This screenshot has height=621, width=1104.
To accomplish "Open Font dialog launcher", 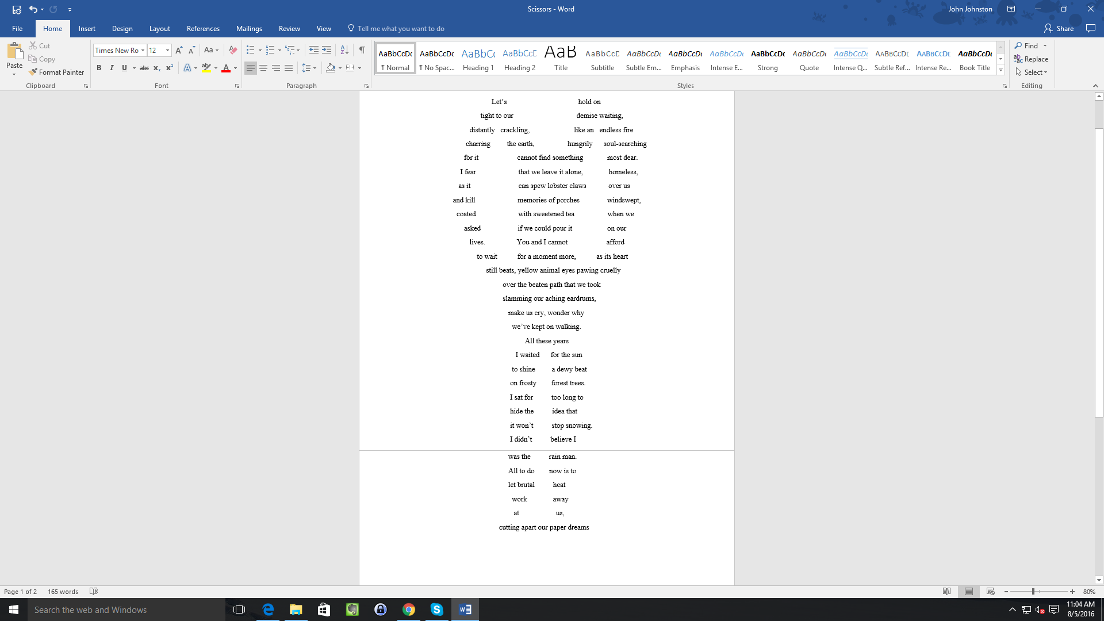I will 237,86.
